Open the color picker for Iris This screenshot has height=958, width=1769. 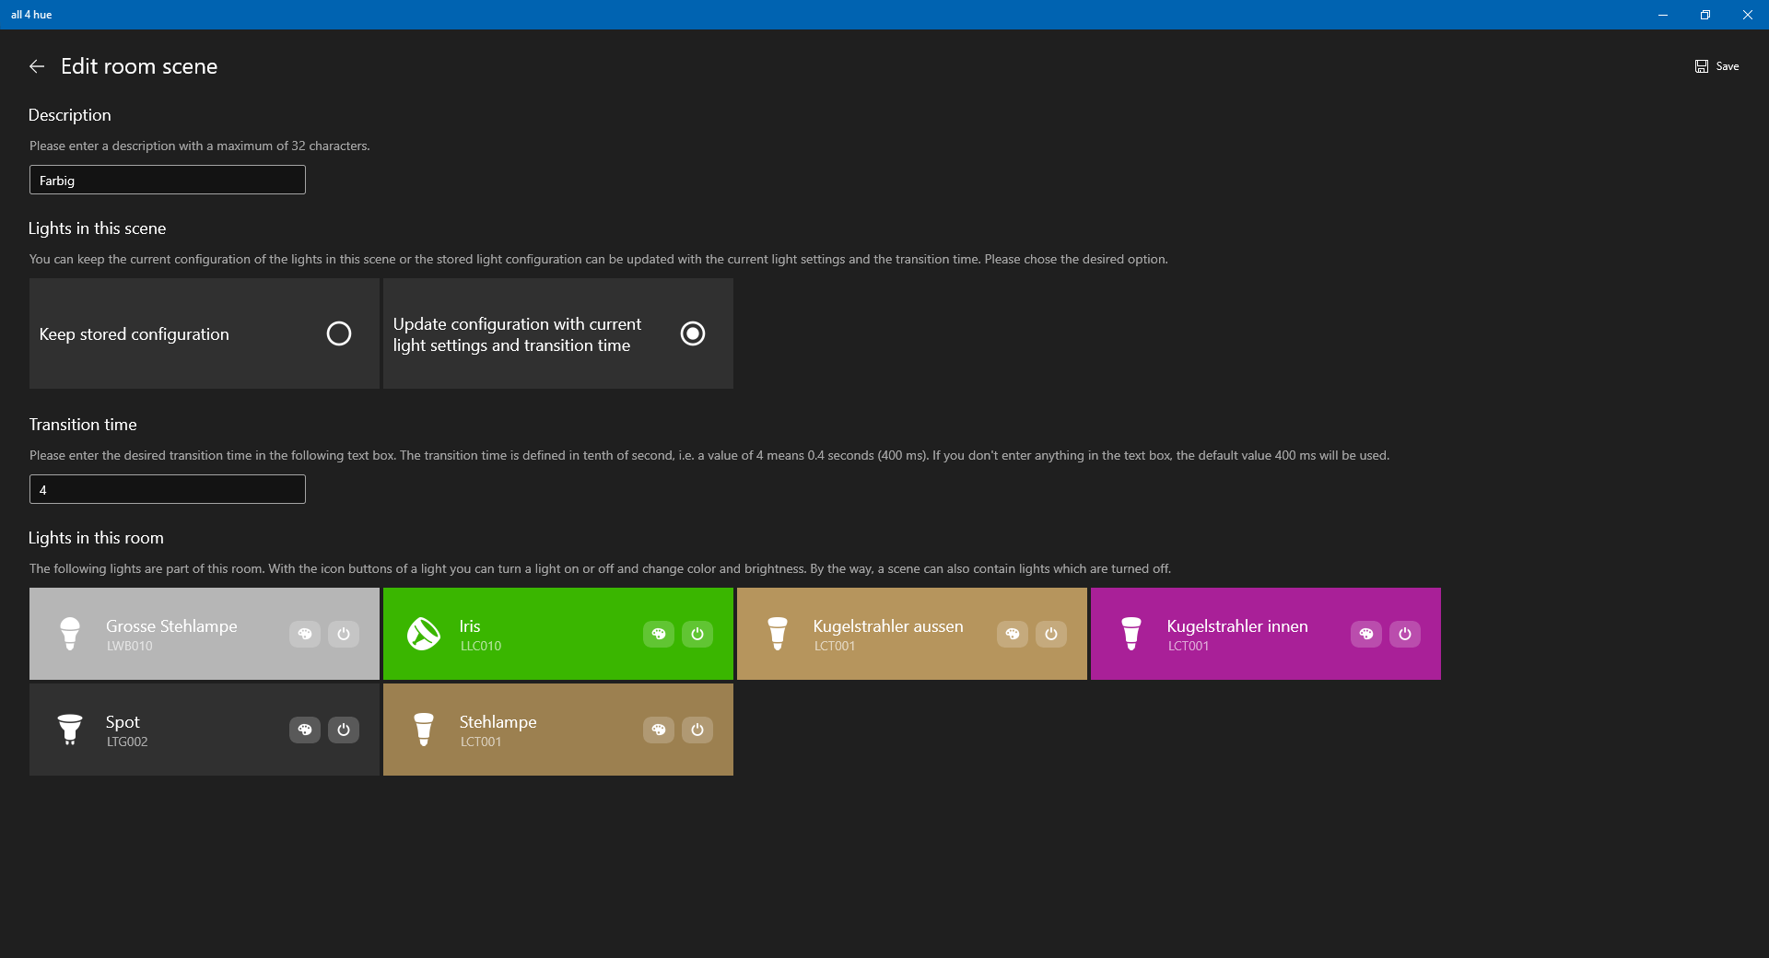click(x=659, y=634)
